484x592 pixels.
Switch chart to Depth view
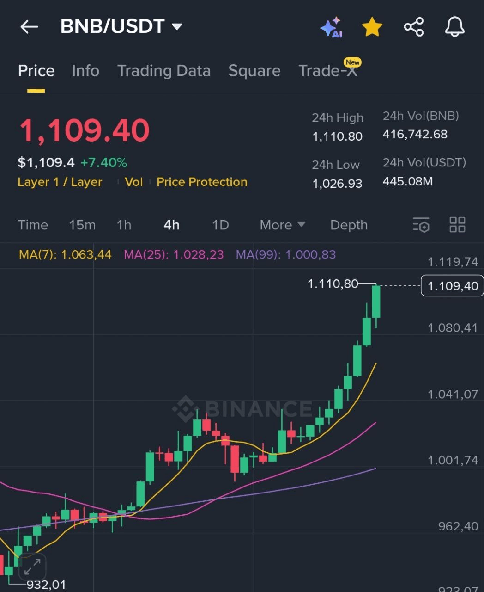[349, 225]
